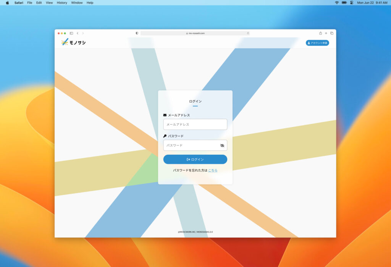Click the privacy shield icon beside address bar
Image resolution: width=391 pixels, height=267 pixels.
tap(137, 33)
